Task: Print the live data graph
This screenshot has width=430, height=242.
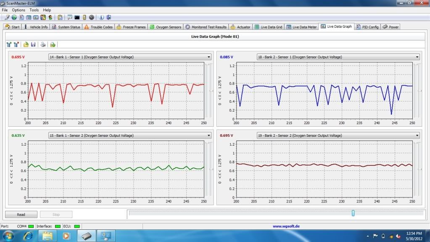Action: pos(43,45)
